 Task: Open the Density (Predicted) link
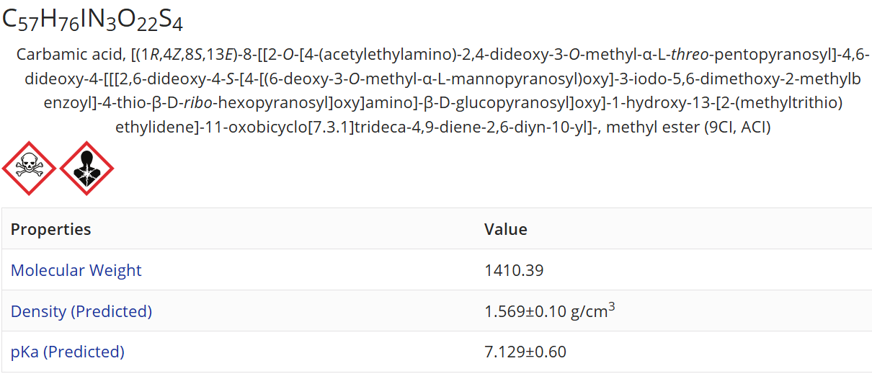[81, 311]
